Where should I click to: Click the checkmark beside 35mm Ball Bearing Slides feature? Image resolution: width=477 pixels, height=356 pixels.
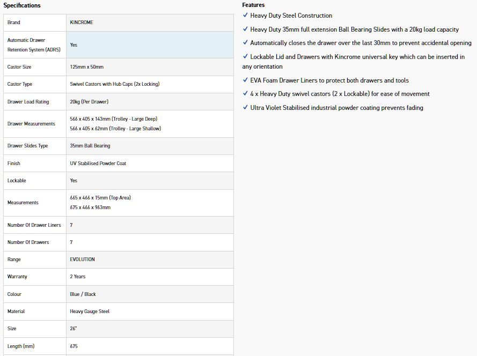click(x=245, y=29)
